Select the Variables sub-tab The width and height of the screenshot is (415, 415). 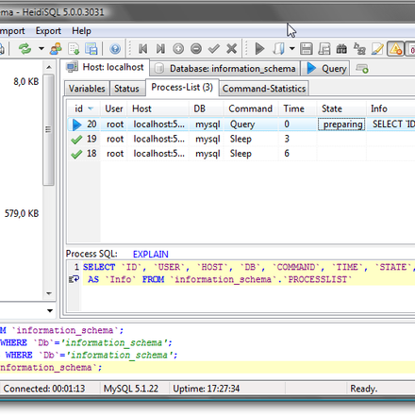click(87, 89)
